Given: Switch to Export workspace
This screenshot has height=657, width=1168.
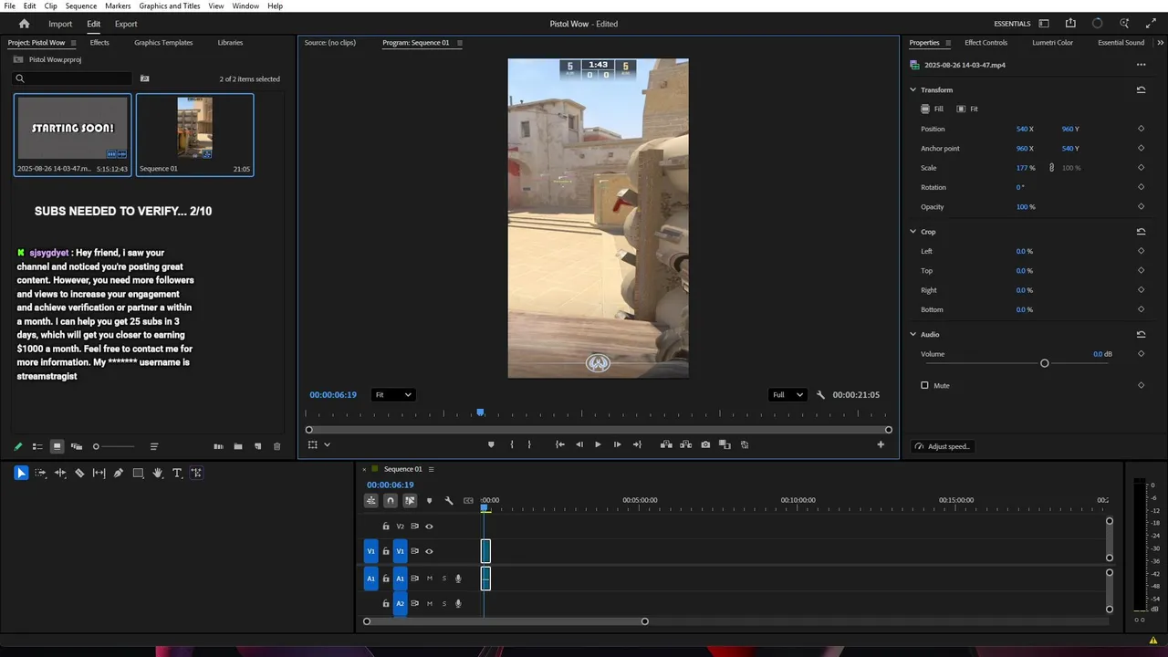Looking at the screenshot, I should 126,24.
